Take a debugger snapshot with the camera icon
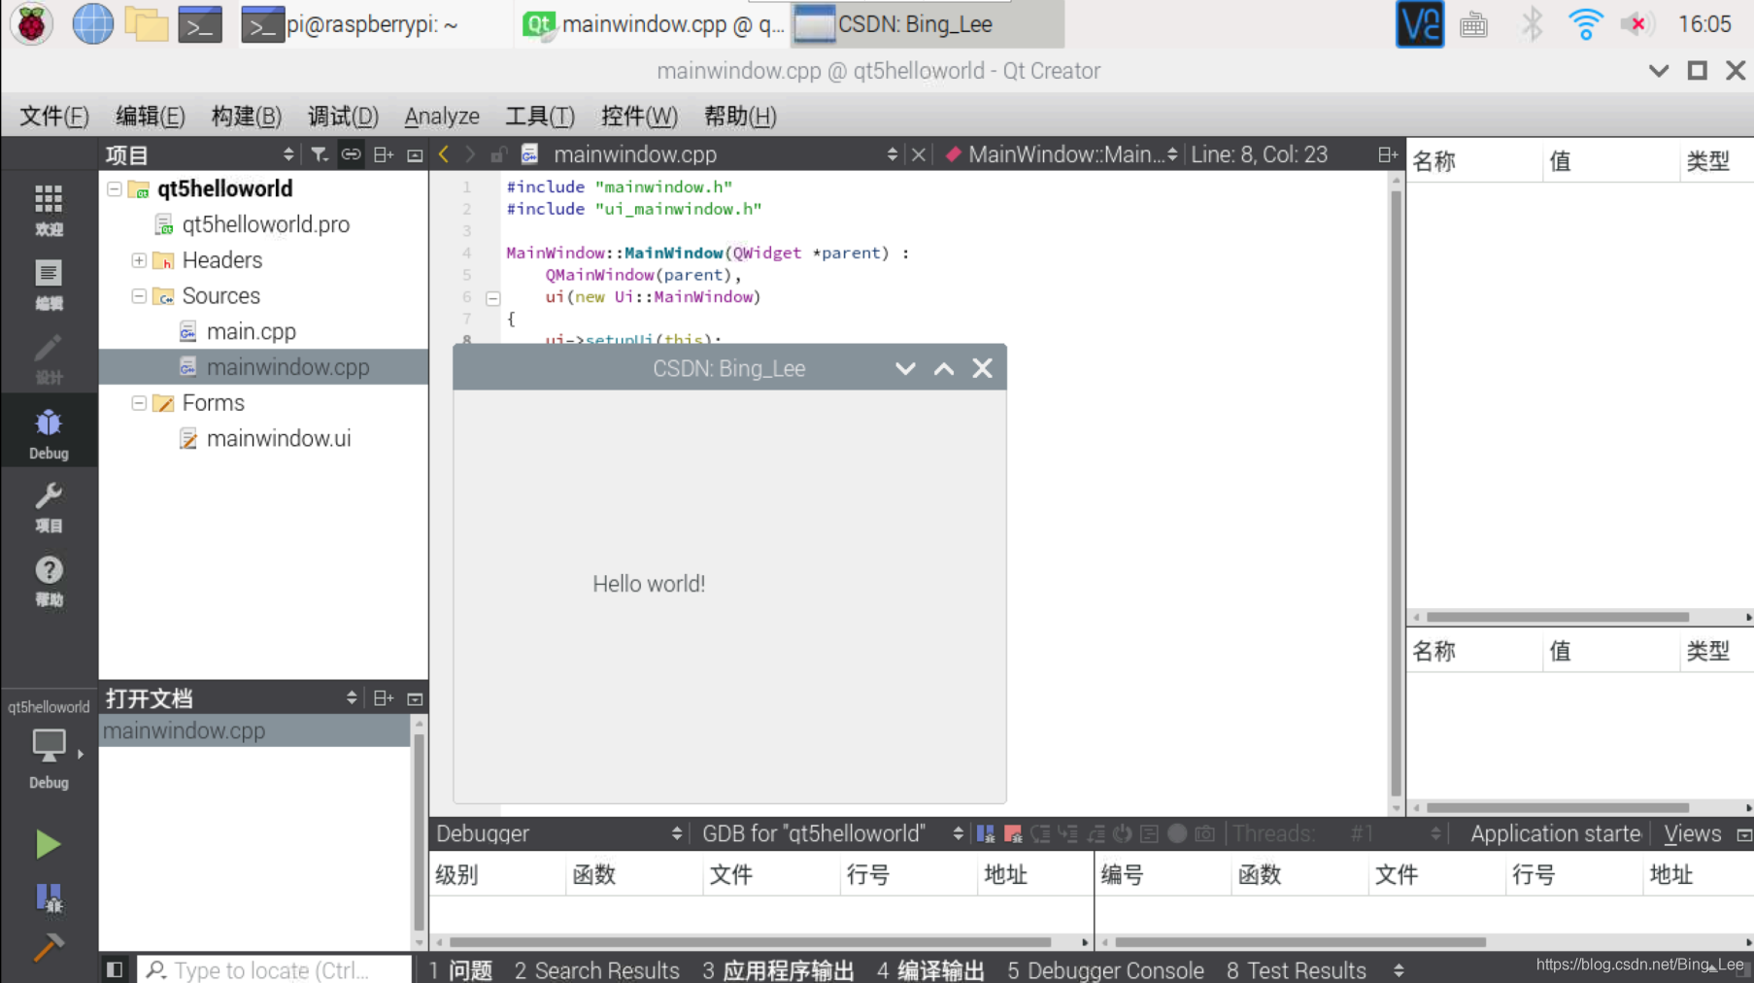Viewport: 1754px width, 983px height. (1203, 833)
